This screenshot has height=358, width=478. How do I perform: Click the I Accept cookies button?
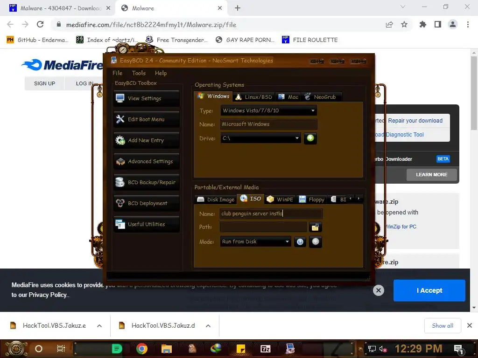[x=429, y=290]
